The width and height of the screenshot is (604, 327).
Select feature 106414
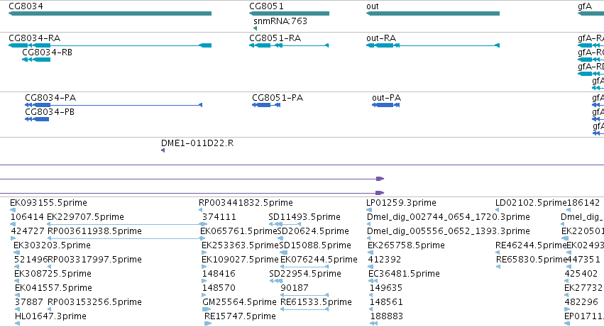click(13, 224)
